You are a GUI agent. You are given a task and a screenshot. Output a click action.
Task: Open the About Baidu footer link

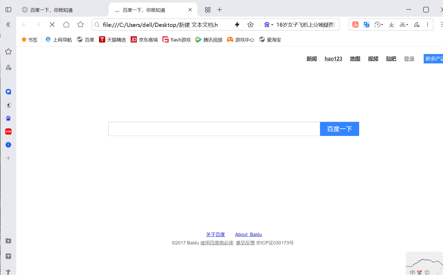point(248,234)
